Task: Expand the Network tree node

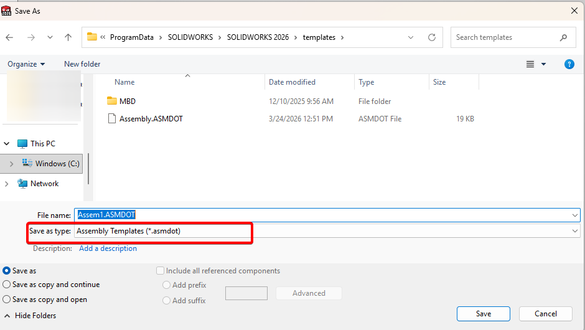Action: pos(6,184)
